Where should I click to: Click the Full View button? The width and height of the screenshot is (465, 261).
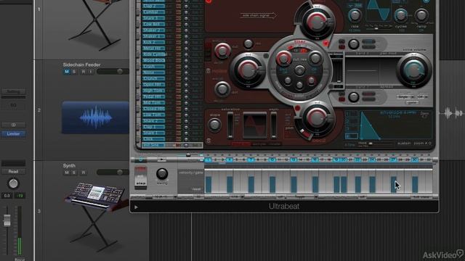point(421,196)
